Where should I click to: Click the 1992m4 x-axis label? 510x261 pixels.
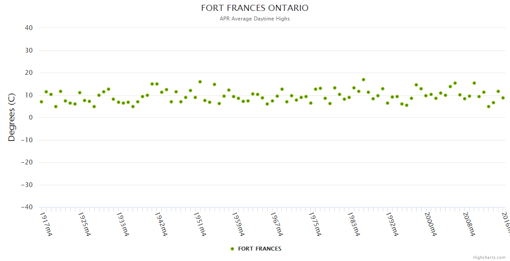click(x=392, y=224)
